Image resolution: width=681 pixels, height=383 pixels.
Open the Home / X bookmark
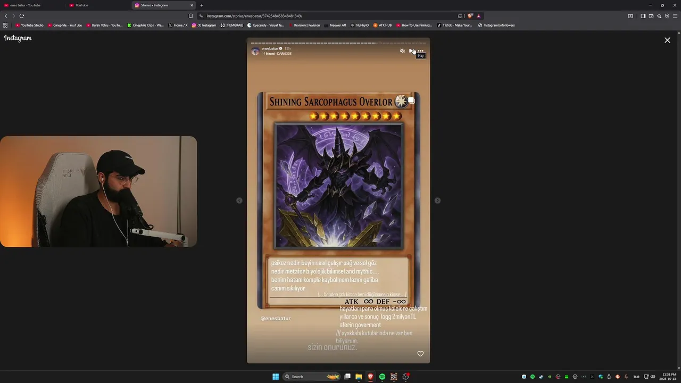178,25
